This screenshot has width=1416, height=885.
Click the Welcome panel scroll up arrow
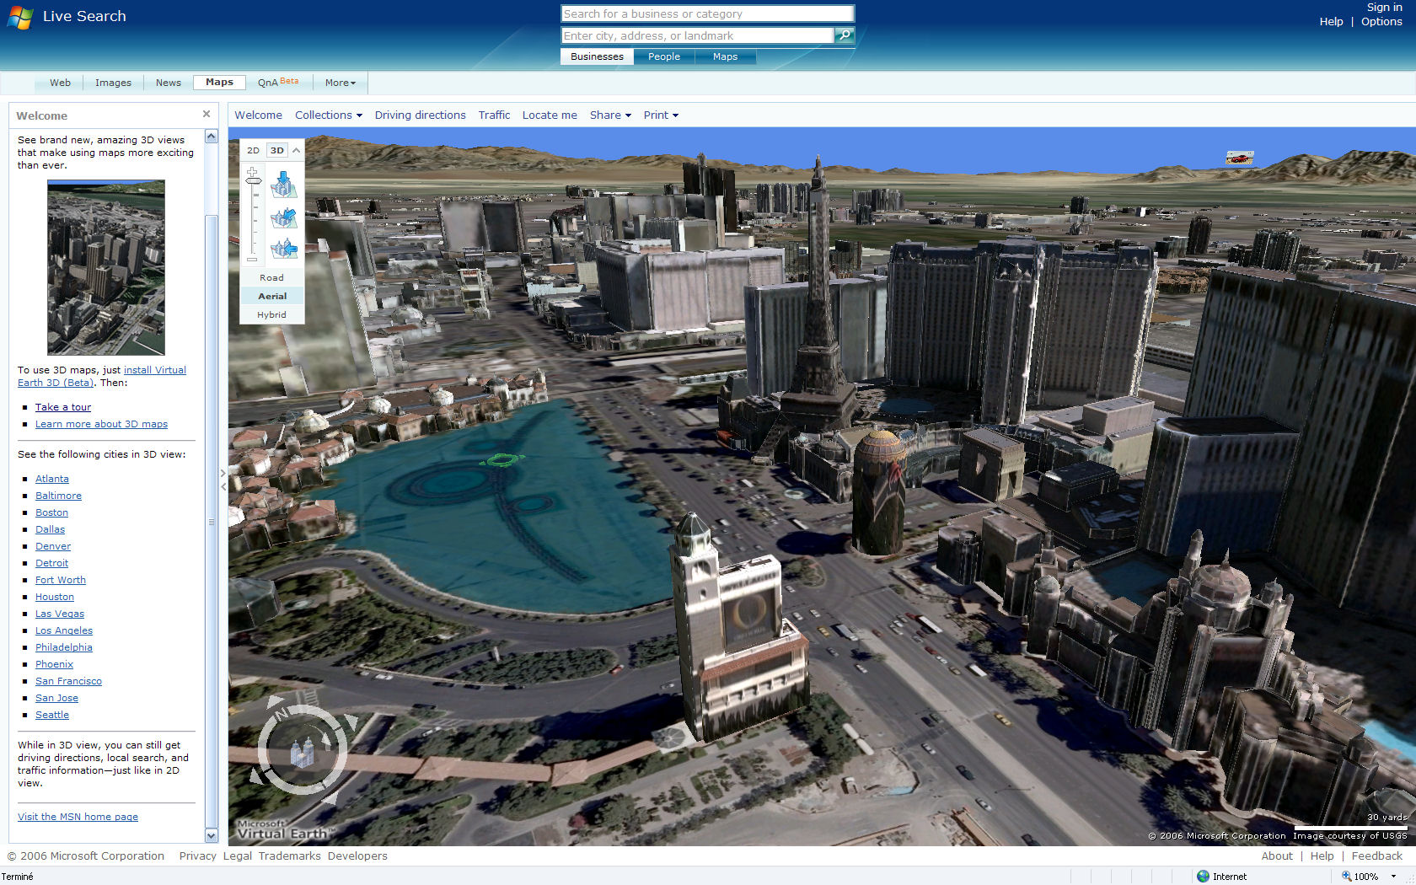[212, 136]
